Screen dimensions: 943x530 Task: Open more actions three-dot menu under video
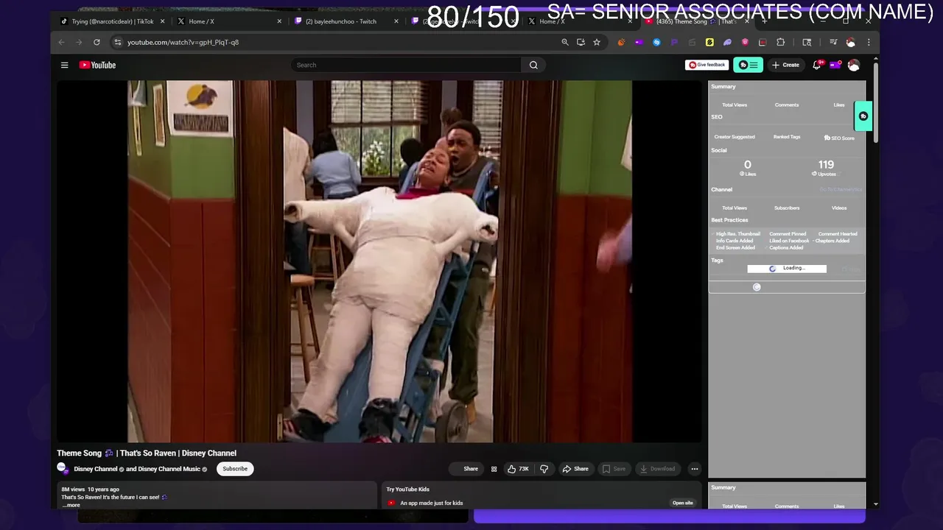point(694,469)
